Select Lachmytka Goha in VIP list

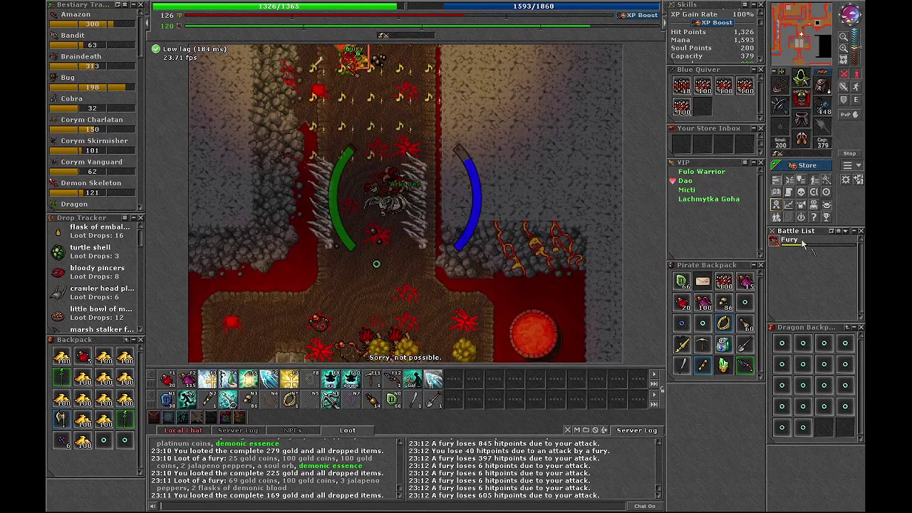pos(708,199)
